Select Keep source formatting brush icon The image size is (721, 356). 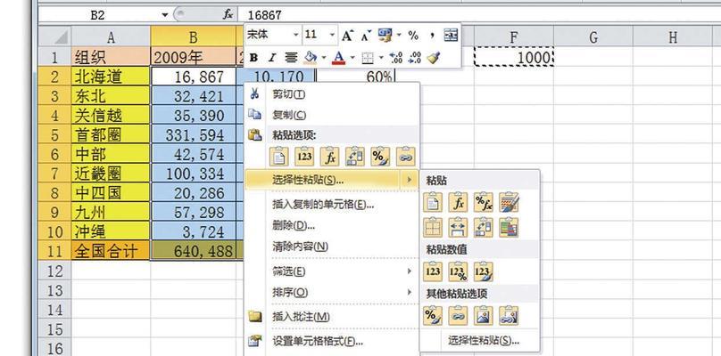point(509,202)
